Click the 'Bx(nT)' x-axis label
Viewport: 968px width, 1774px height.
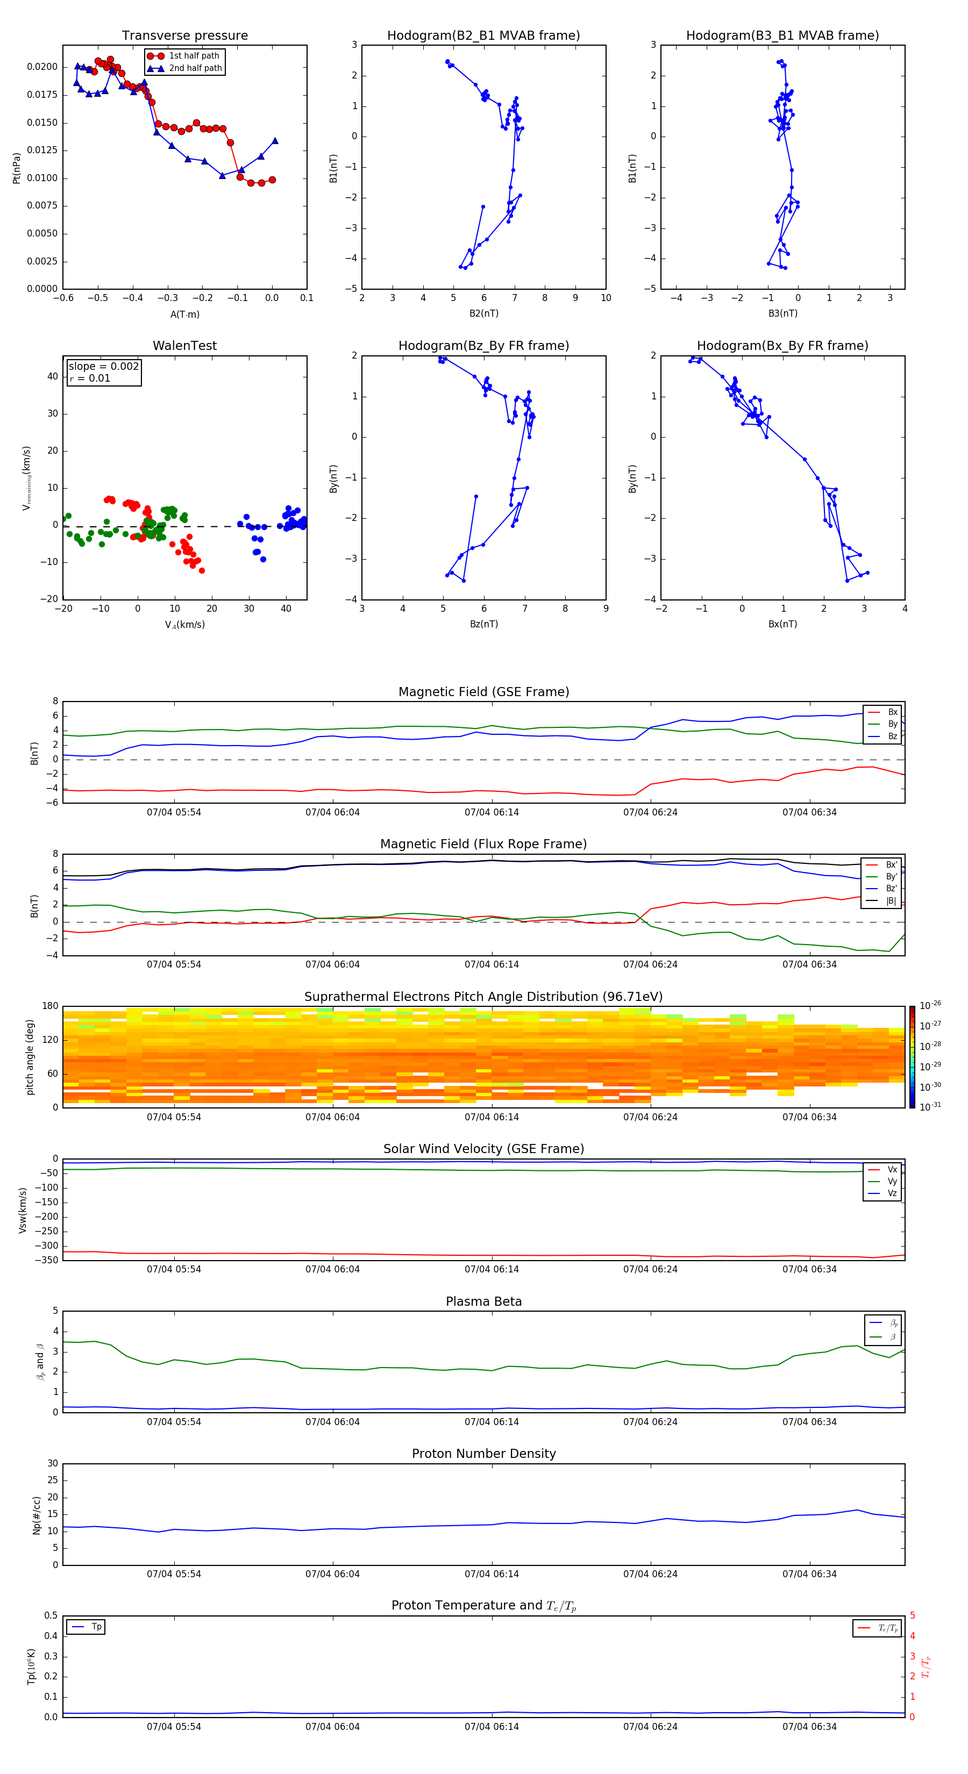tap(782, 624)
